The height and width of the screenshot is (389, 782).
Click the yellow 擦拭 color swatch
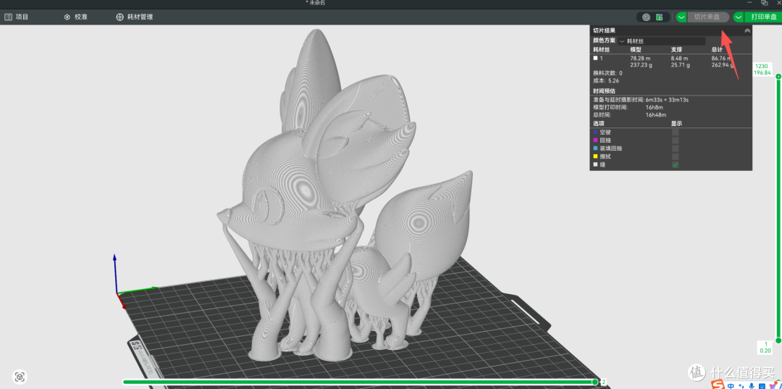point(595,156)
